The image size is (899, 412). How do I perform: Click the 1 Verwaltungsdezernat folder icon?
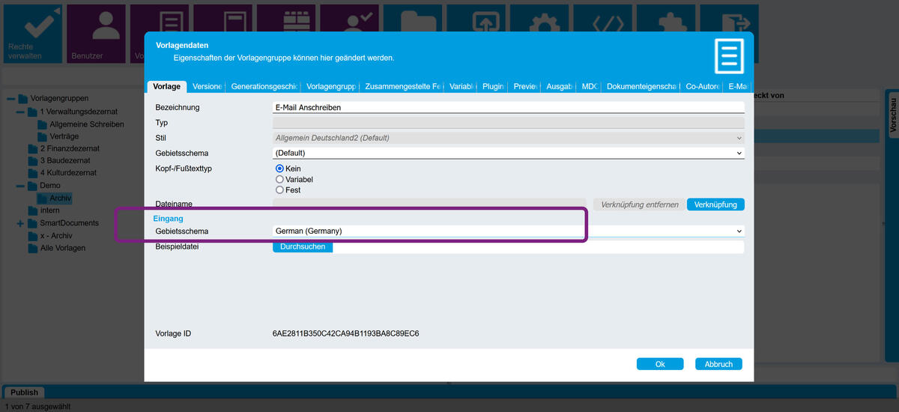click(x=33, y=112)
